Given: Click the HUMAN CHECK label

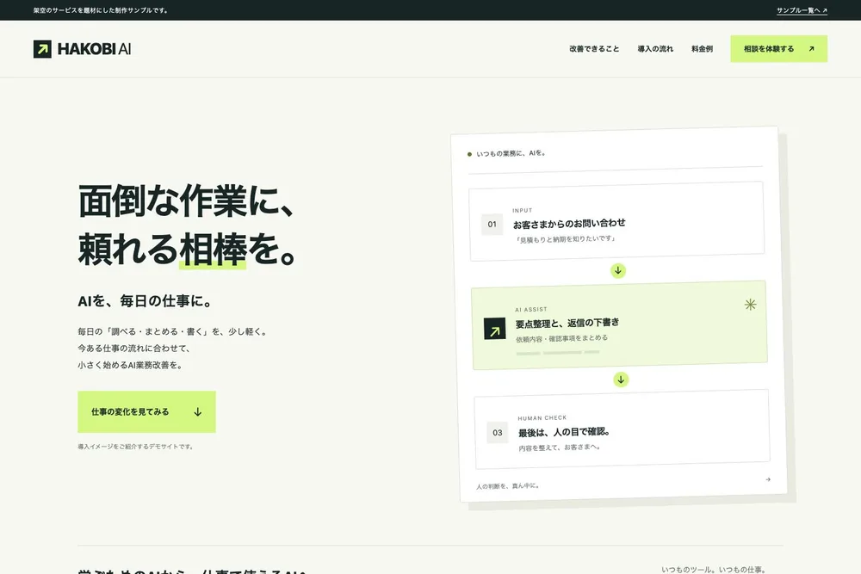Looking at the screenshot, I should 542,417.
